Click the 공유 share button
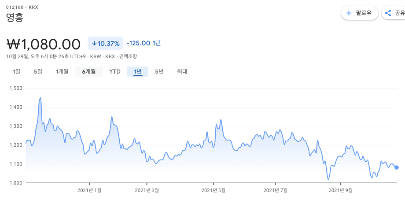Image resolution: width=405 pixels, height=200 pixels. pos(394,13)
